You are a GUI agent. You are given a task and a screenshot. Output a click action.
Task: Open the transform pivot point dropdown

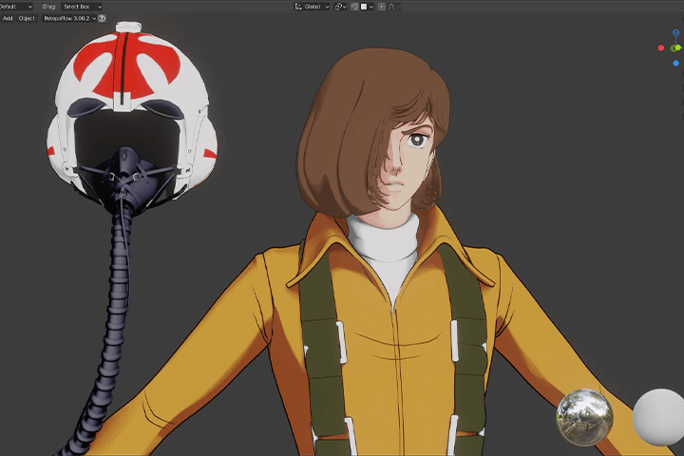click(340, 7)
